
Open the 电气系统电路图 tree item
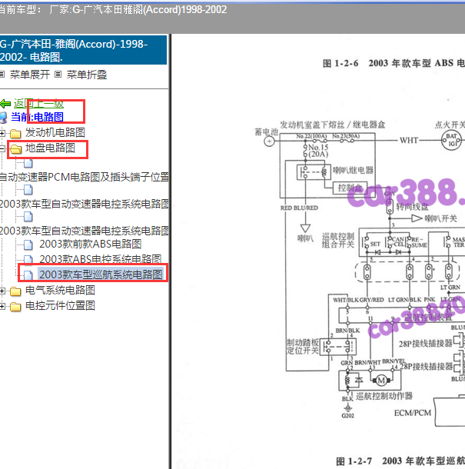60,290
